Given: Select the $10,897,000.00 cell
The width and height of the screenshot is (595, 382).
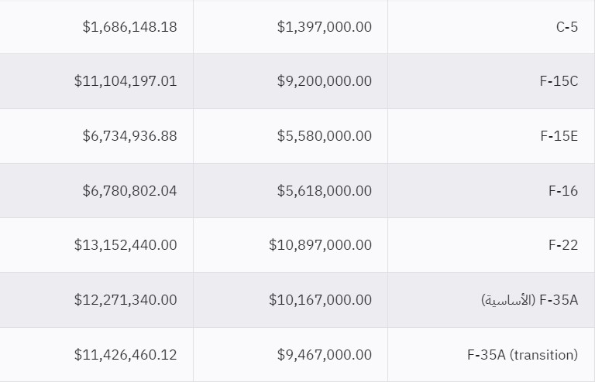Looking at the screenshot, I should (320, 244).
